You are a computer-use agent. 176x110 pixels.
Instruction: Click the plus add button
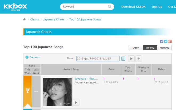(x=139, y=59)
